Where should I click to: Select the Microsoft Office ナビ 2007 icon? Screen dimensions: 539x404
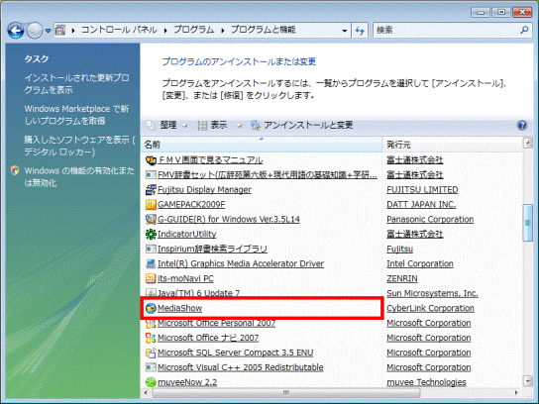[x=151, y=338]
